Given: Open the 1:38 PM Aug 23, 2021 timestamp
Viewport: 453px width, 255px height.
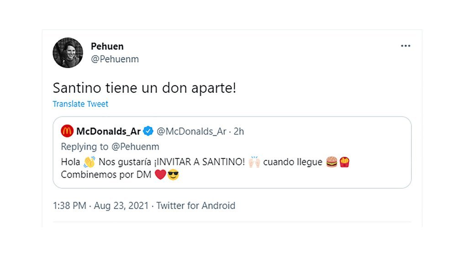Looking at the screenshot, I should [100, 206].
